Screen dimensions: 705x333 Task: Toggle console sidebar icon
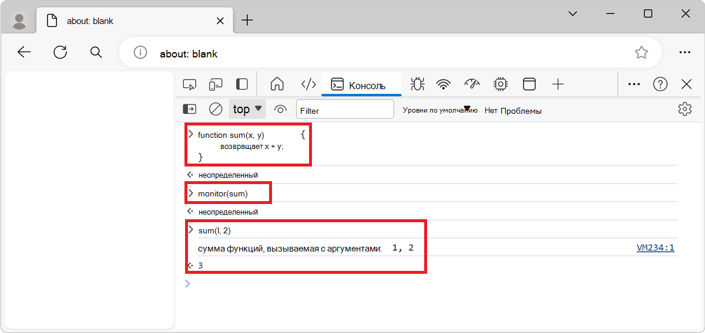click(190, 109)
